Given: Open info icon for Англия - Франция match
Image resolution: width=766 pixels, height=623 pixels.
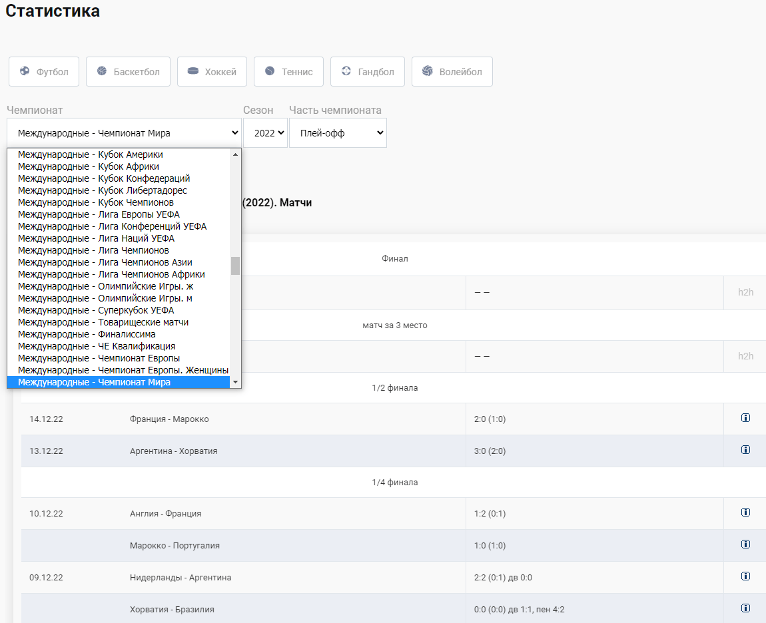Looking at the screenshot, I should click(745, 512).
